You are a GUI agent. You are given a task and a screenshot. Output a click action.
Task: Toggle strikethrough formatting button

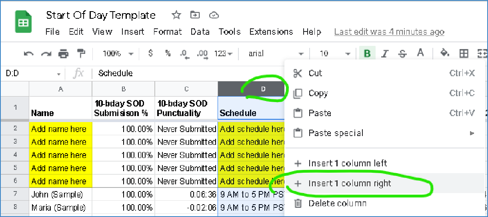(402, 53)
